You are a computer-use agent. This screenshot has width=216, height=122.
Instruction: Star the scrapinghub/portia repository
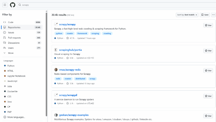coord(208,51)
